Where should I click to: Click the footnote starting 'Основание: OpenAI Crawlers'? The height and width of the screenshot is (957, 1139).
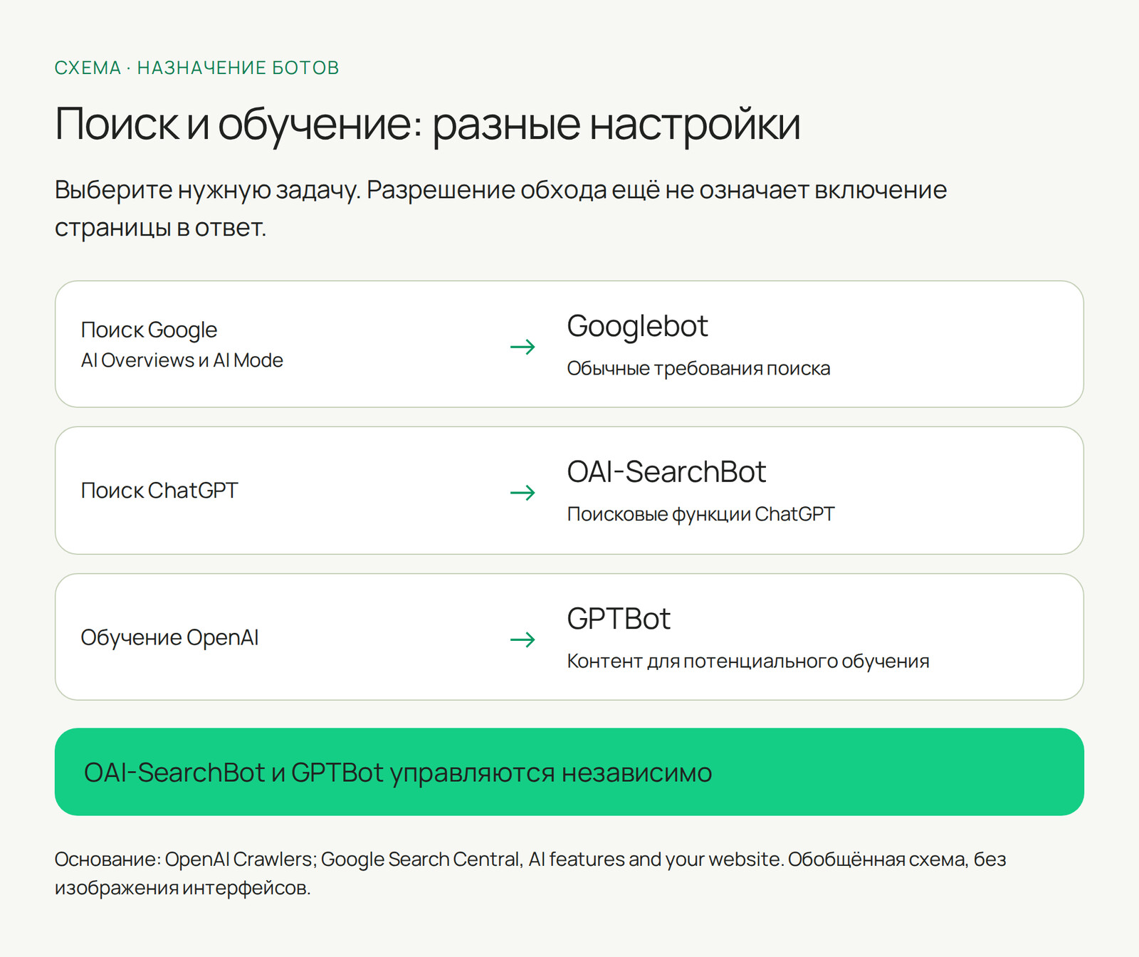click(530, 874)
